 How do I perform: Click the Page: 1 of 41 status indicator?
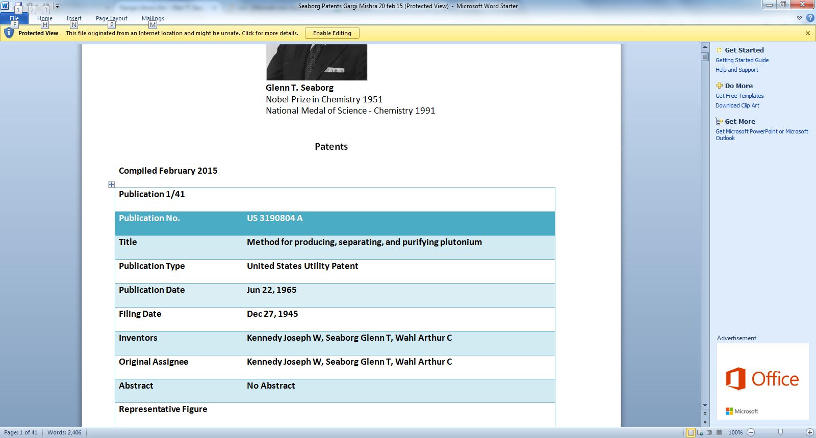pos(21,432)
